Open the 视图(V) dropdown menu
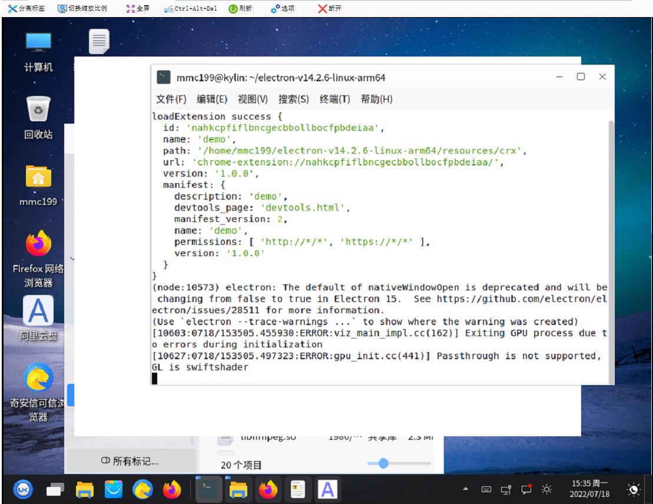 coord(253,99)
